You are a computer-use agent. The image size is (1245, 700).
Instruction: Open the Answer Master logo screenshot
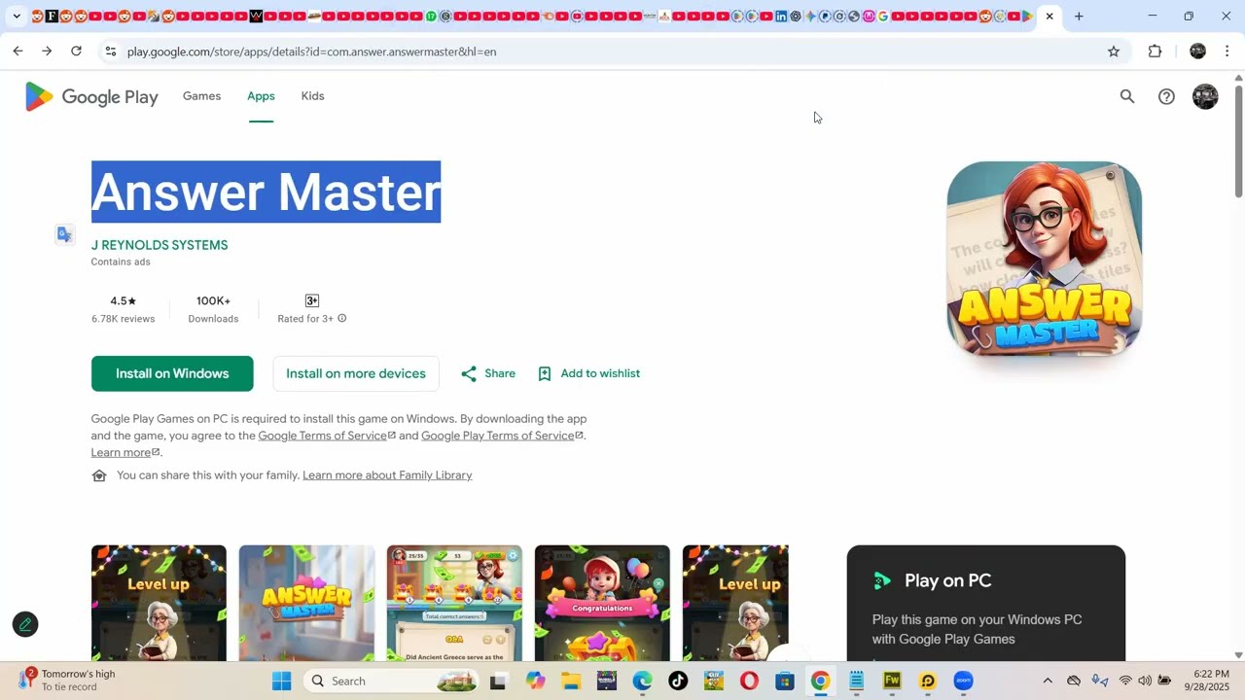pyautogui.click(x=306, y=603)
